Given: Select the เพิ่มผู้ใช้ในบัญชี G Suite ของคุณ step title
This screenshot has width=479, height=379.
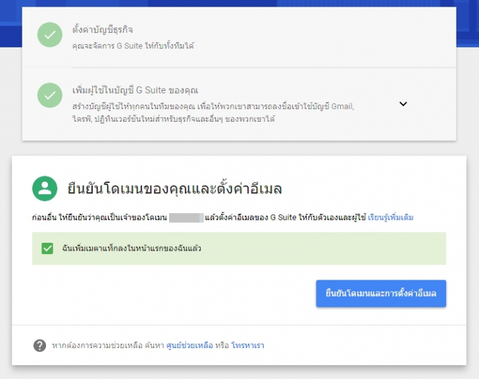Looking at the screenshot, I should pyautogui.click(x=135, y=90).
